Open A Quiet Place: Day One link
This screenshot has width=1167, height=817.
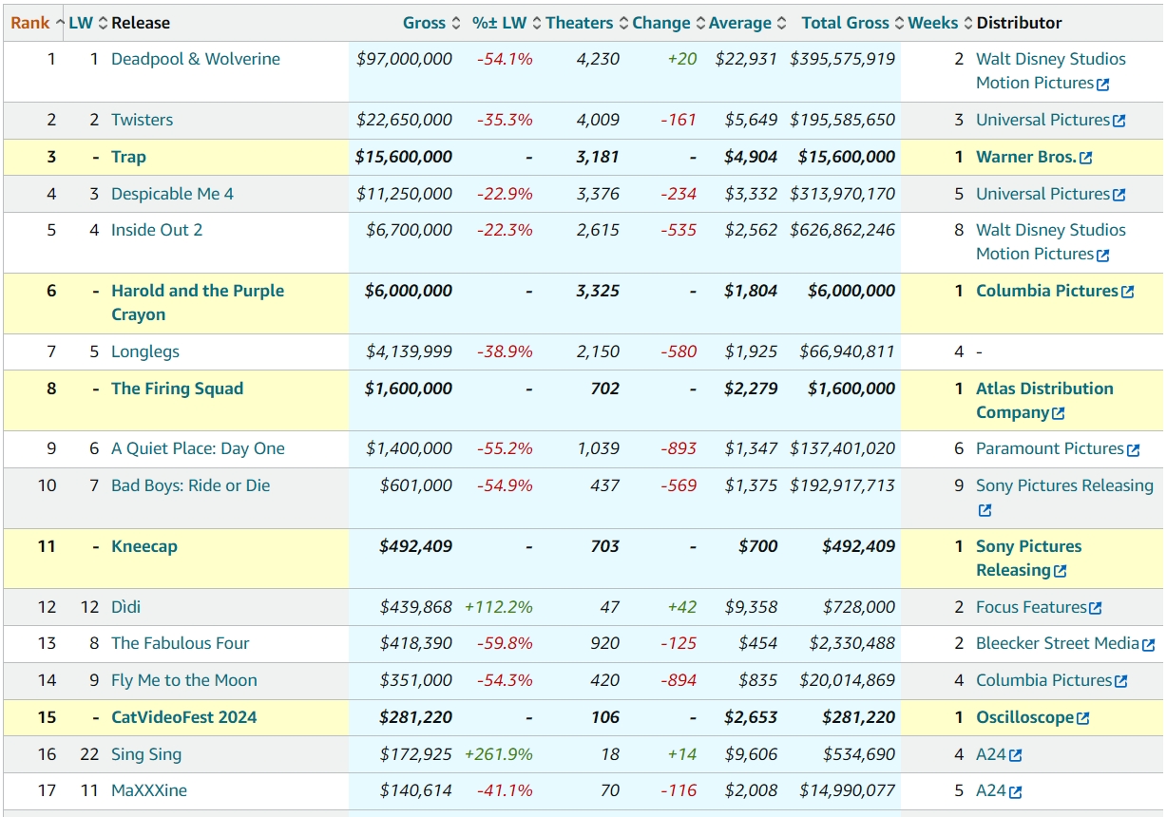pos(198,448)
